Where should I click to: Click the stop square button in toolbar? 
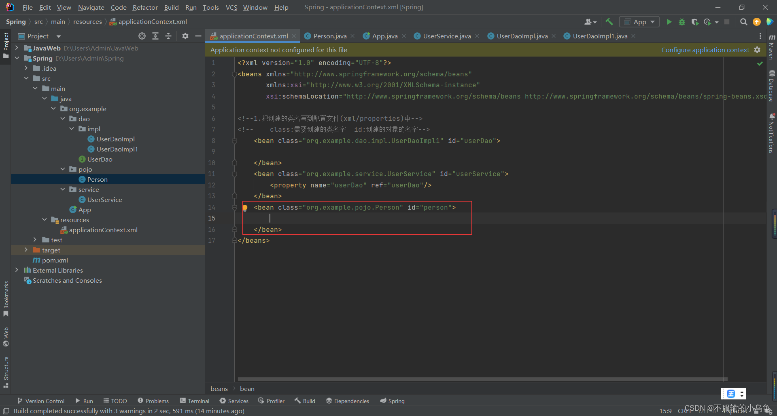(x=727, y=22)
